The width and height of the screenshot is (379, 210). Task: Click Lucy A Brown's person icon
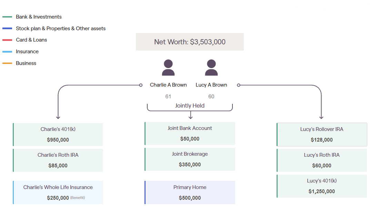(211, 67)
